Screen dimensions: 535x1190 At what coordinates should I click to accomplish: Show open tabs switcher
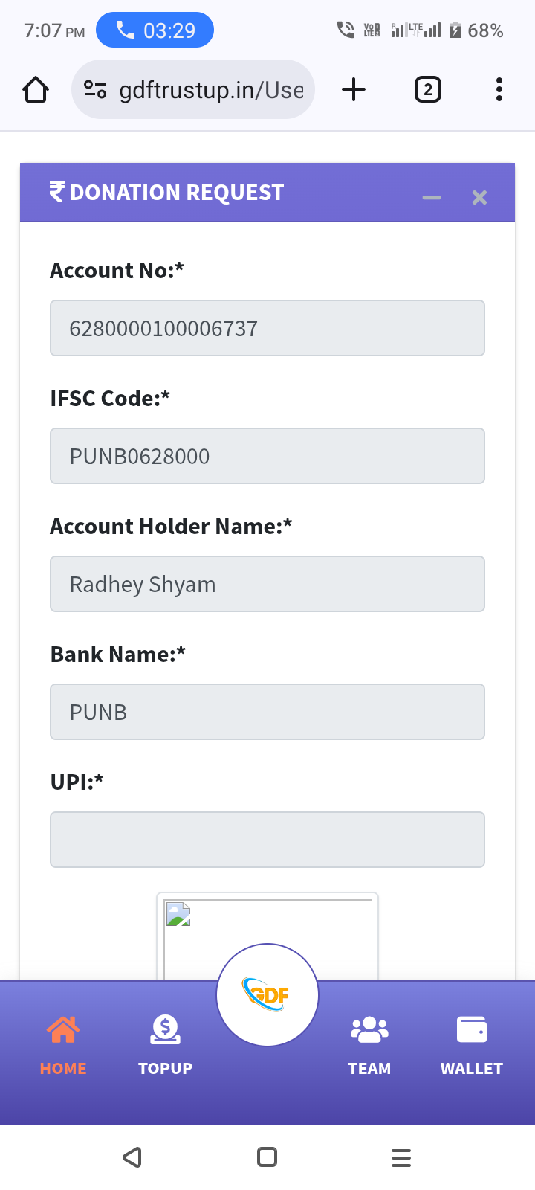(x=427, y=90)
